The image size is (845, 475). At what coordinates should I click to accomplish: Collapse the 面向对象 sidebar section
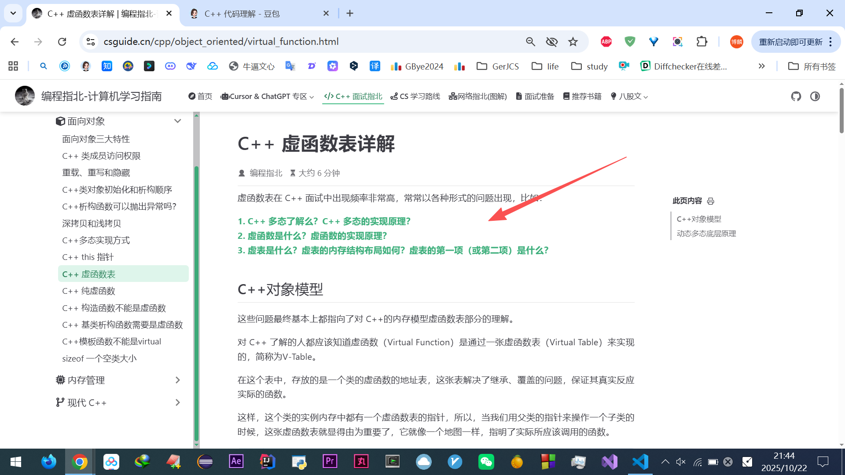[177, 121]
